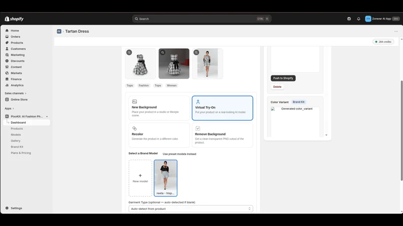Open Settings in sidebar

(x=16, y=208)
